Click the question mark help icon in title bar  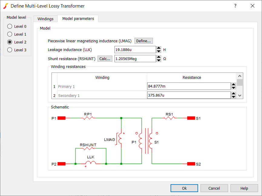(235, 6)
